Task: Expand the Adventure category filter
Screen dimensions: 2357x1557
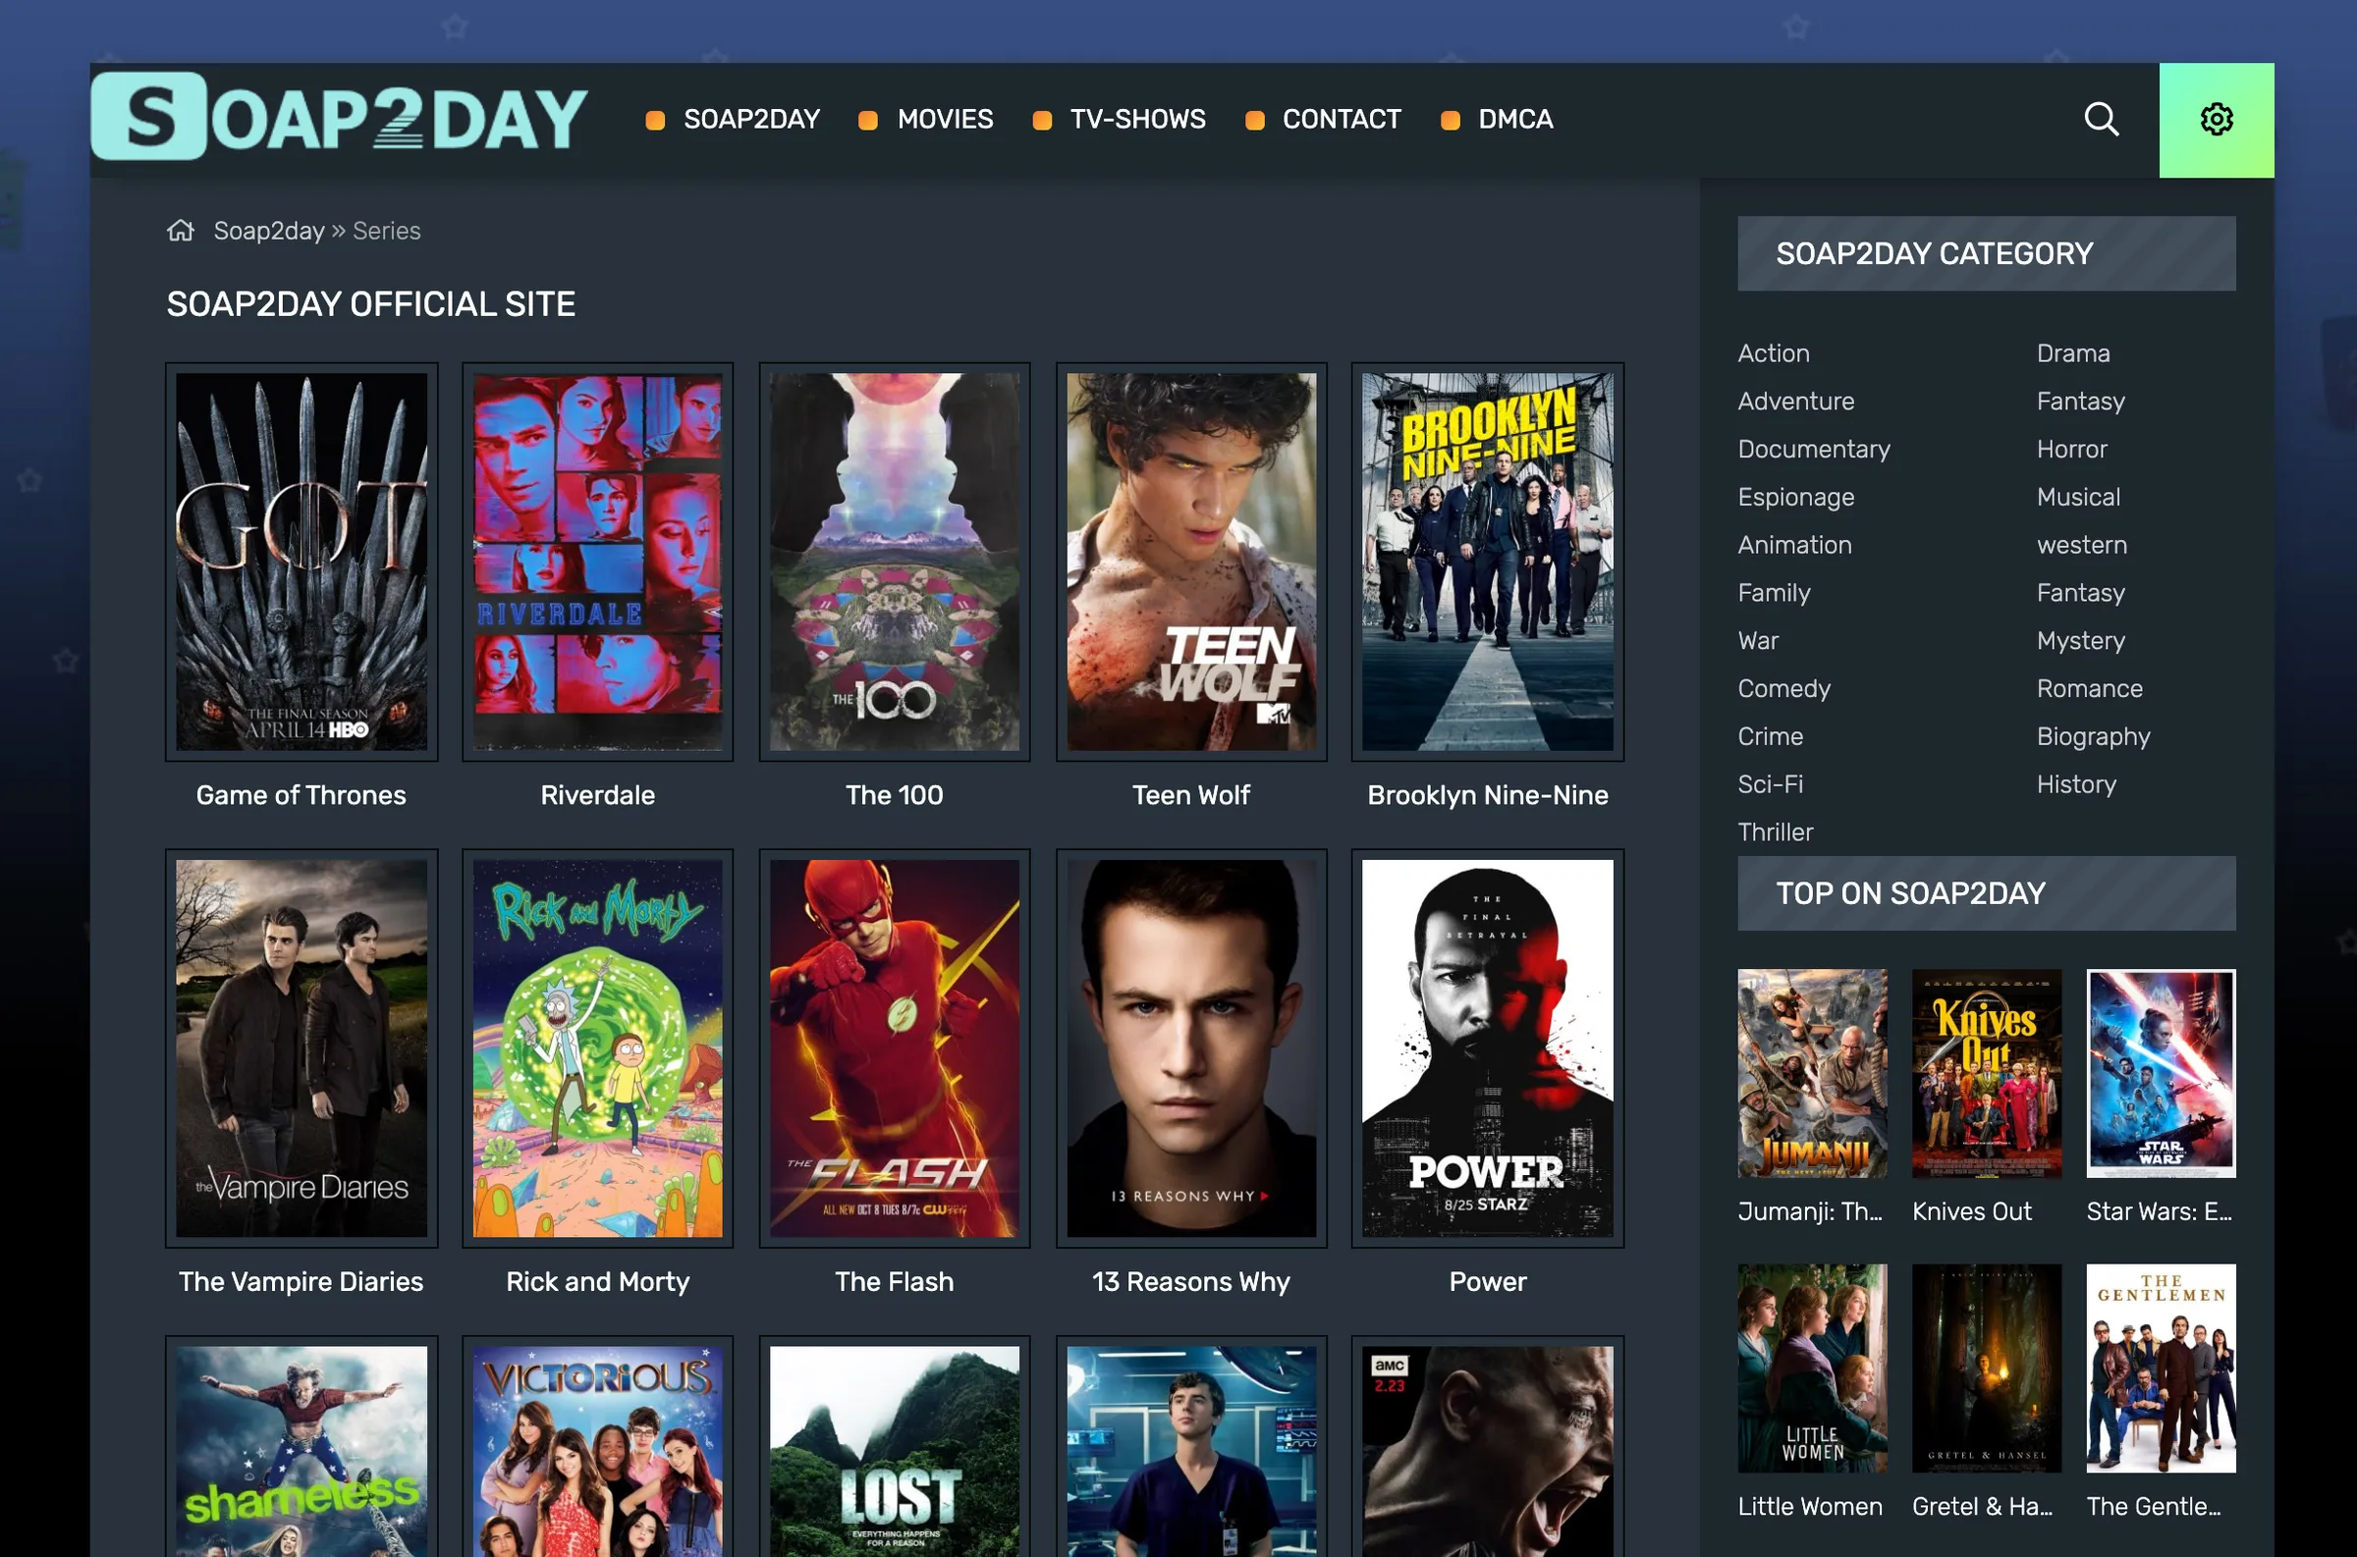Action: pos(1795,398)
